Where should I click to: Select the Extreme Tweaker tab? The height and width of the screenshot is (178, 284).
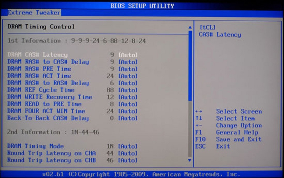[34, 12]
